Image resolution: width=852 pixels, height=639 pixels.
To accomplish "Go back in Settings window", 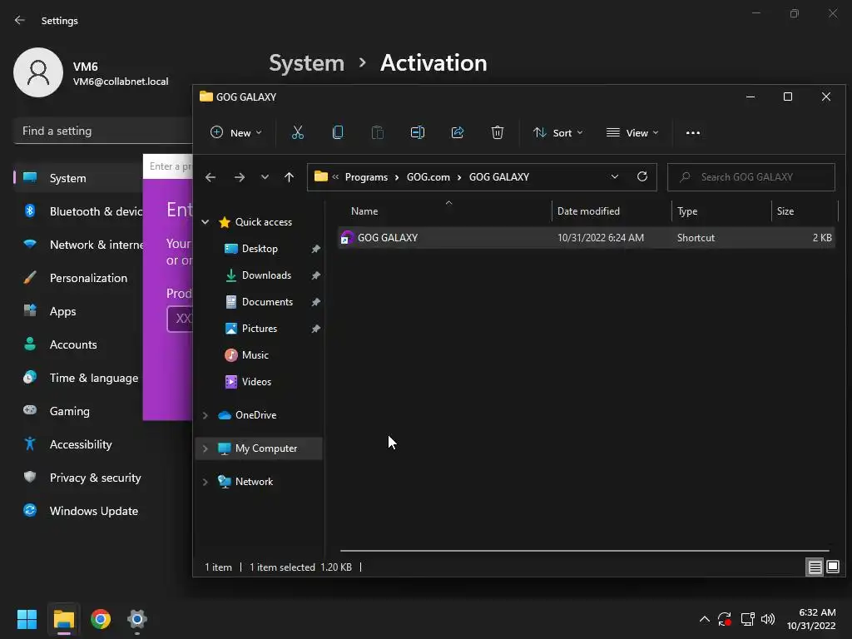I will point(20,20).
